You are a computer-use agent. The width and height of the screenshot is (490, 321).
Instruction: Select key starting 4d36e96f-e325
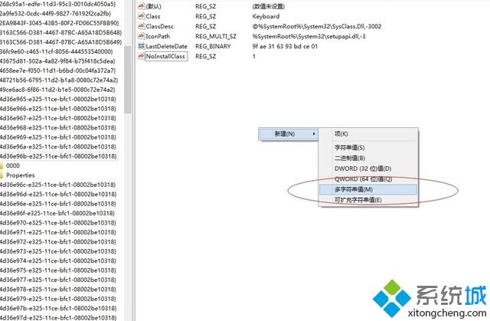[x=57, y=213]
